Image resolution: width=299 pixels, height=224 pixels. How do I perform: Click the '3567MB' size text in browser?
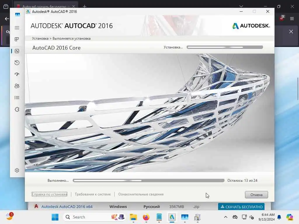point(176,207)
